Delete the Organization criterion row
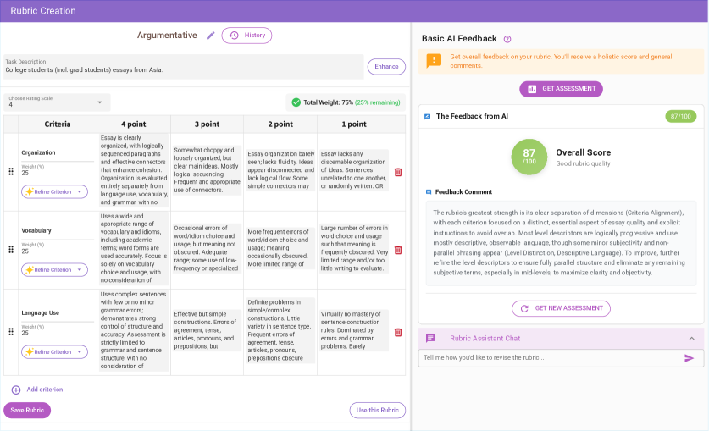709x431 pixels. (x=398, y=172)
